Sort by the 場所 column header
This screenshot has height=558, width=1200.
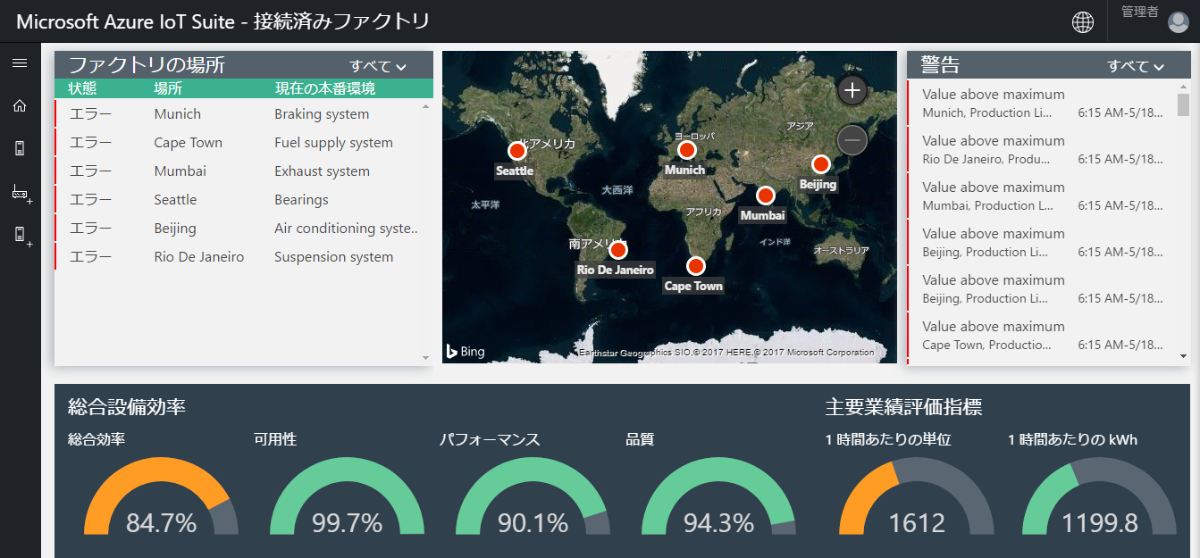pos(168,88)
